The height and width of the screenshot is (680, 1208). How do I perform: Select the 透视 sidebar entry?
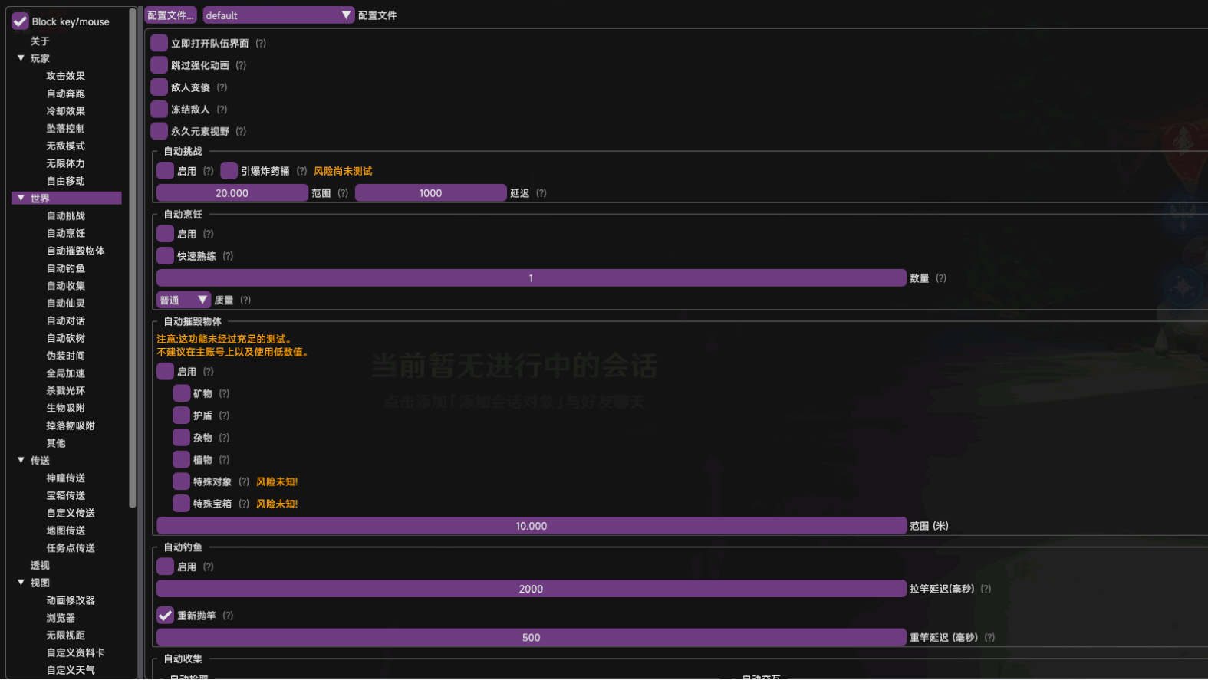tap(40, 566)
